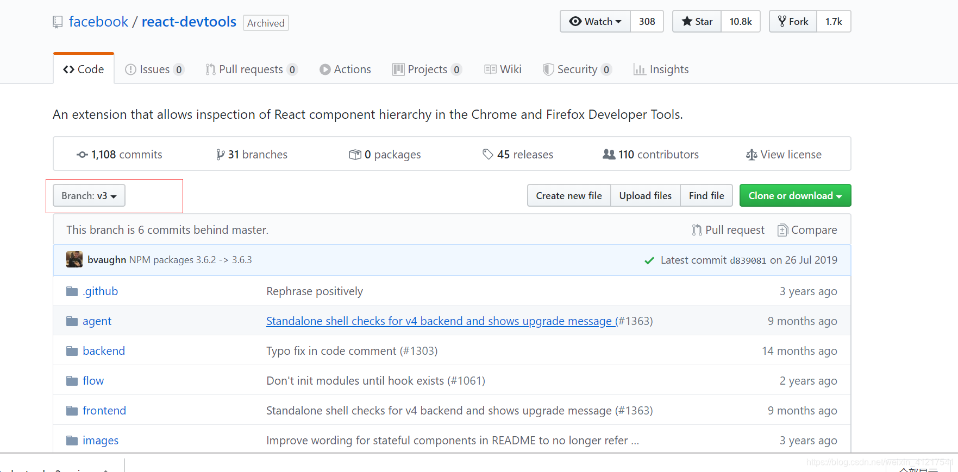958x472 pixels.
Task: Open the Wiki tab
Action: (x=503, y=69)
